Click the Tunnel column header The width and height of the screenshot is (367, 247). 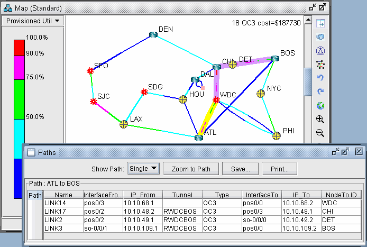click(182, 195)
